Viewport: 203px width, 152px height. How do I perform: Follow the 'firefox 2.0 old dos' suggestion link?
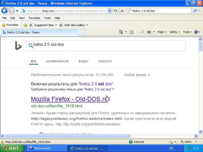(x=96, y=84)
